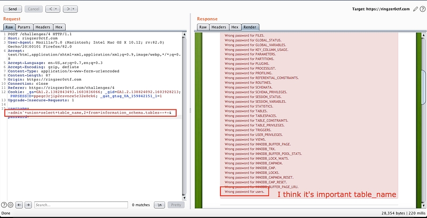Click the Send button
The width and height of the screenshot is (427, 218).
(12, 9)
